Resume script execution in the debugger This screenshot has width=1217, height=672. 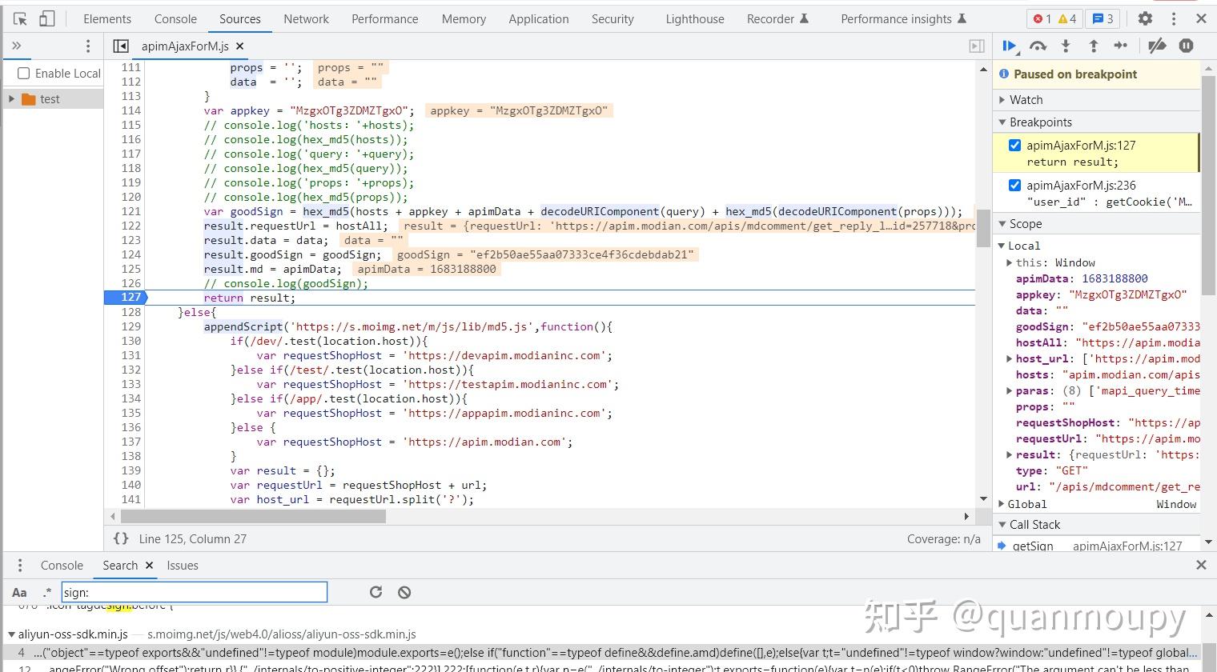click(1010, 46)
